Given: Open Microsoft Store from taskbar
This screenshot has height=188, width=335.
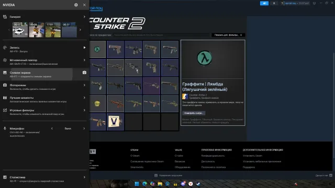Looking at the screenshot, I should (167, 184).
